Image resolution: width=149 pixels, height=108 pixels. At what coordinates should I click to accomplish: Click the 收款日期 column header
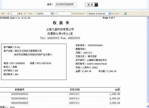(75, 90)
